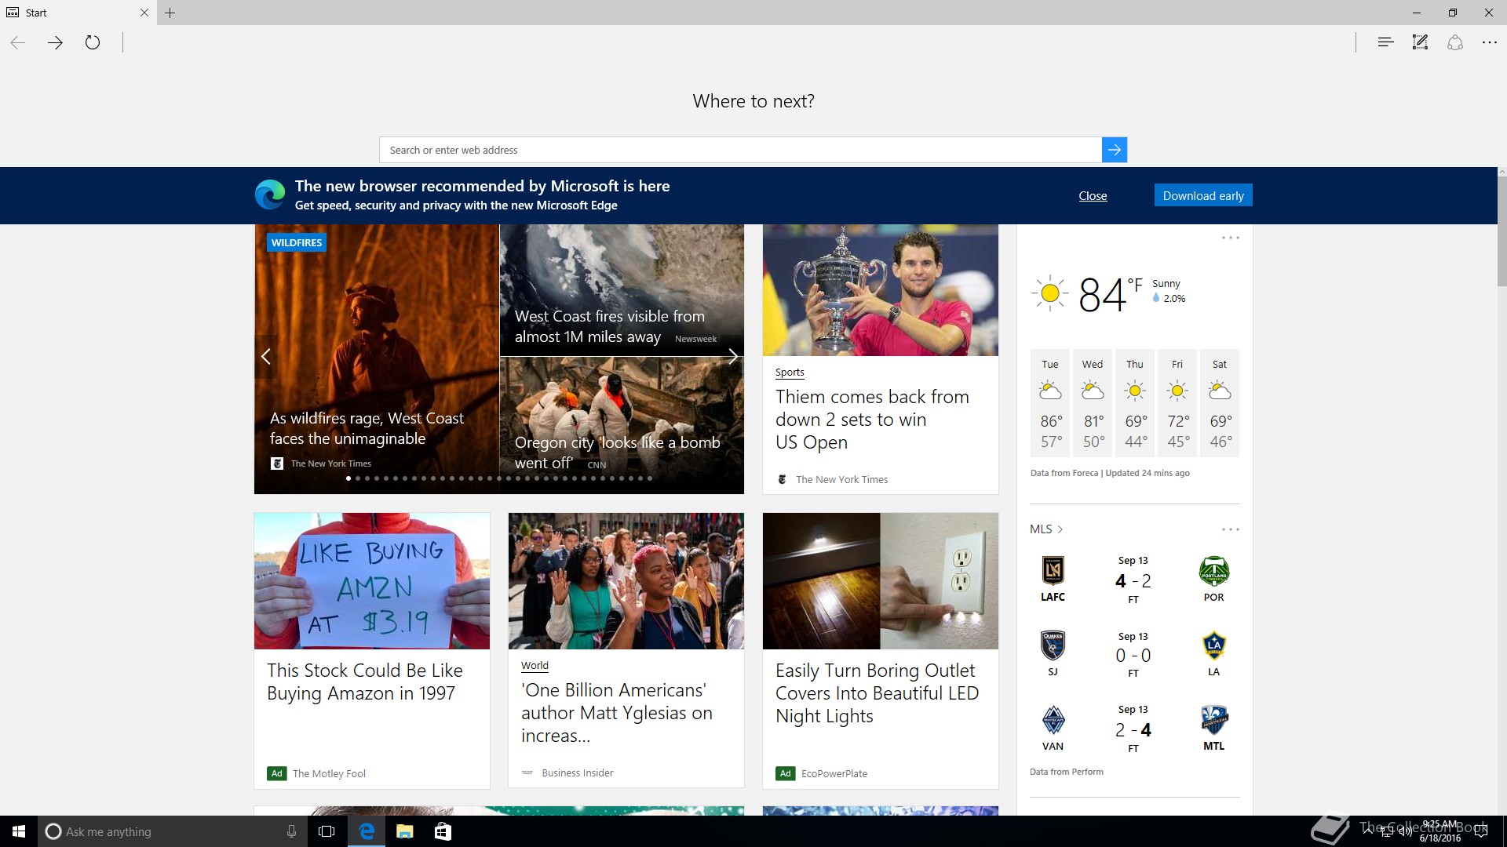The height and width of the screenshot is (847, 1507).
Task: Select the first carousel pagination dot
Action: 348,478
